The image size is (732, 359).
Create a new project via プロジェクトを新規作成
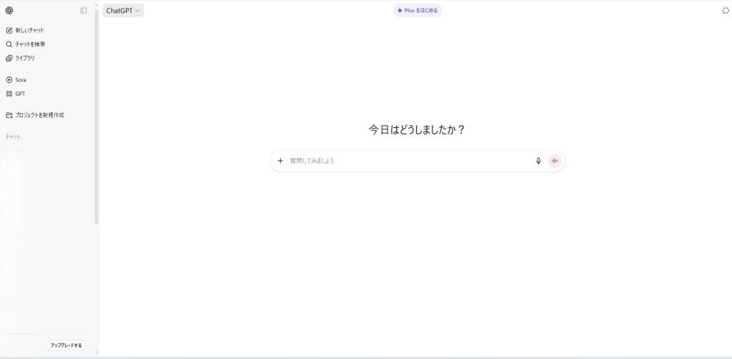coord(39,115)
